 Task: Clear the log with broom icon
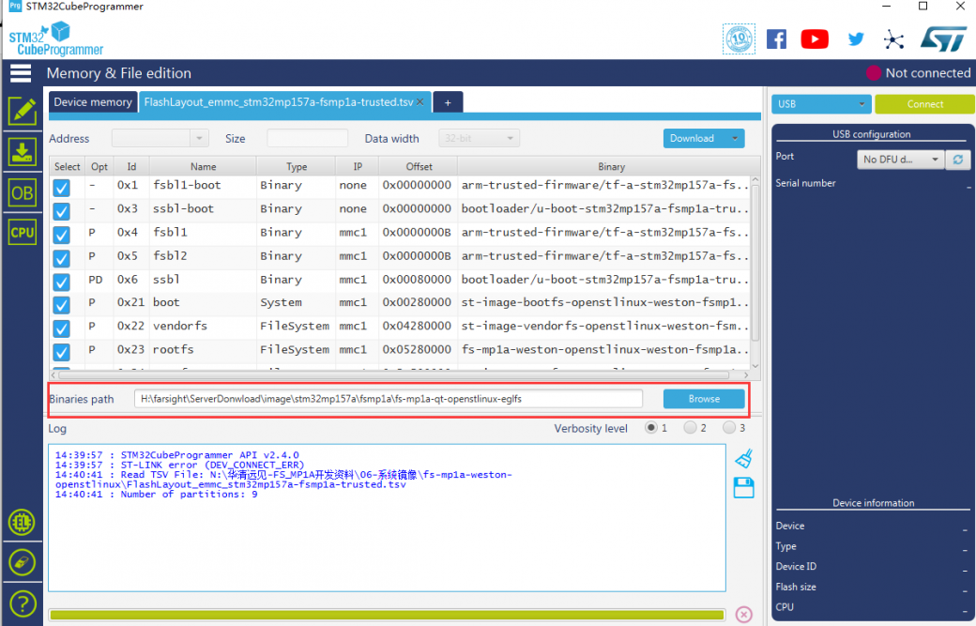point(743,458)
